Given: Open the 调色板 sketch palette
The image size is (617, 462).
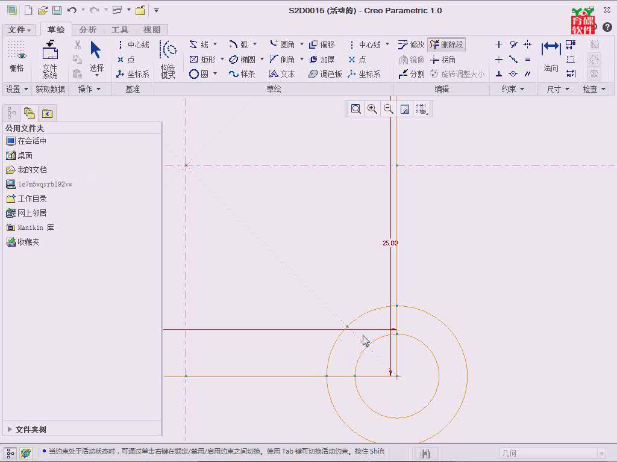Looking at the screenshot, I should point(325,74).
